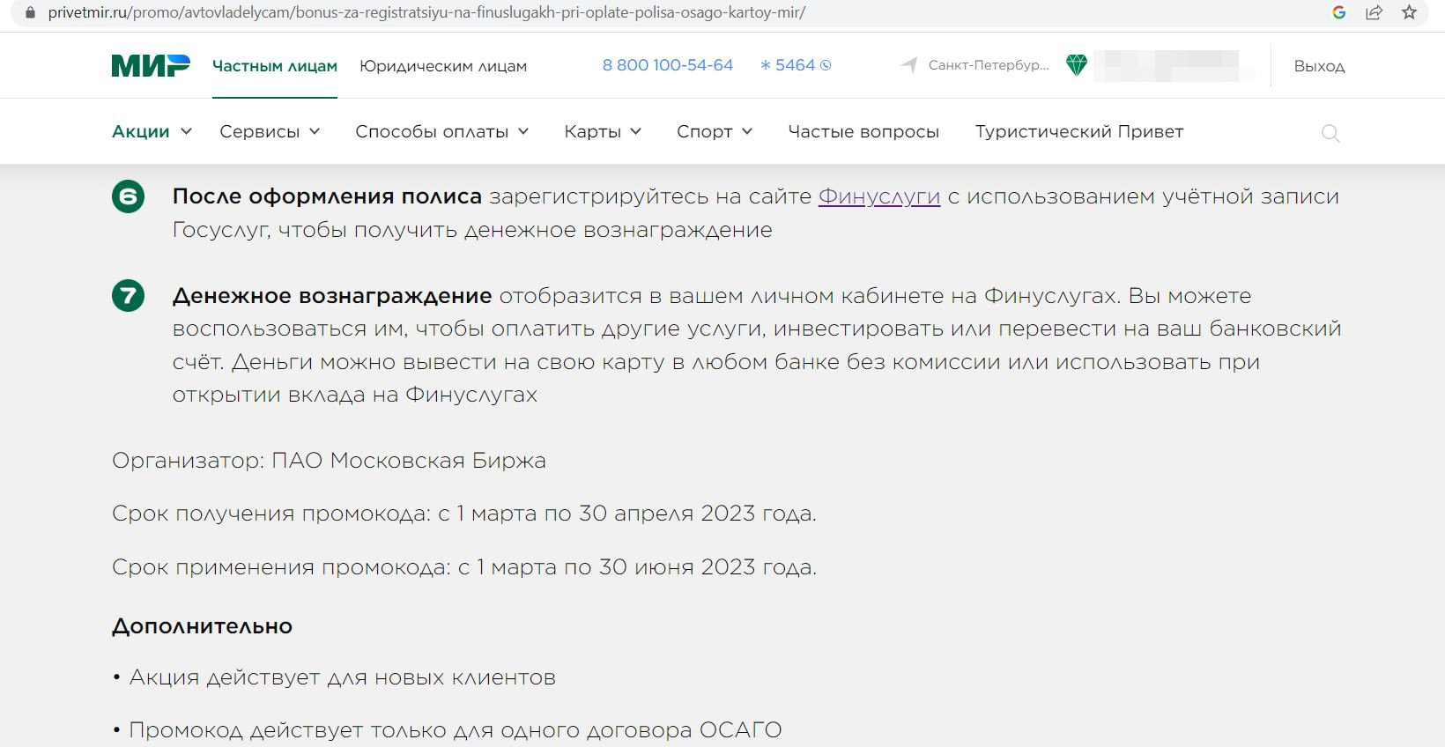
Task: Click the short number *5464
Action: click(x=795, y=65)
